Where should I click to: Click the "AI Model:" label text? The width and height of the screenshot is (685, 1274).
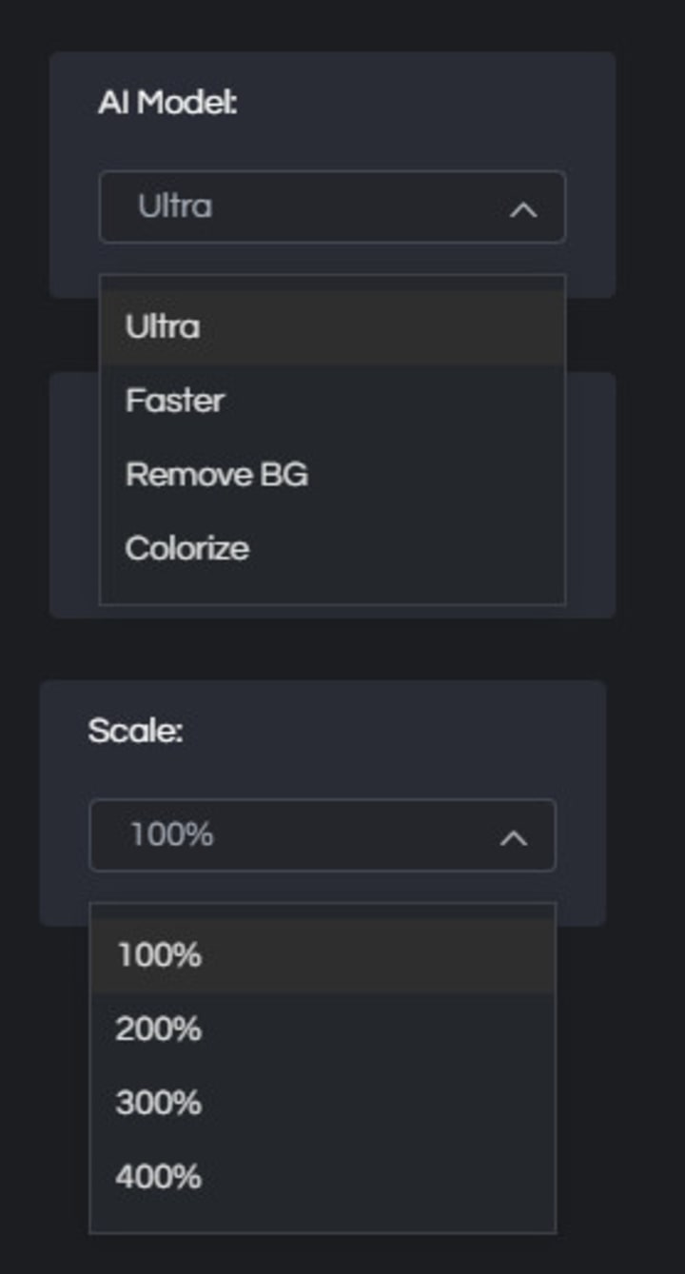tap(167, 103)
